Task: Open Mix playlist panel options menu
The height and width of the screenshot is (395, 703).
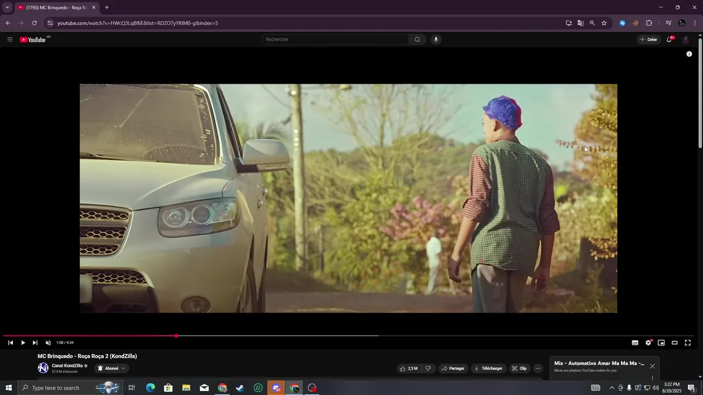Action: (x=652, y=378)
